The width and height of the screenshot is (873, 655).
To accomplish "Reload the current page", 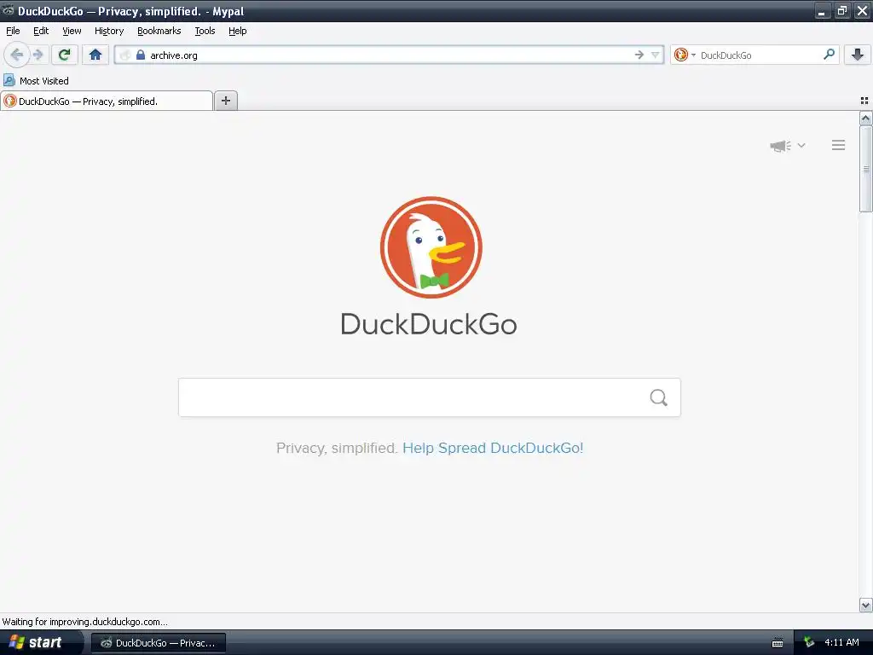I will coord(64,55).
